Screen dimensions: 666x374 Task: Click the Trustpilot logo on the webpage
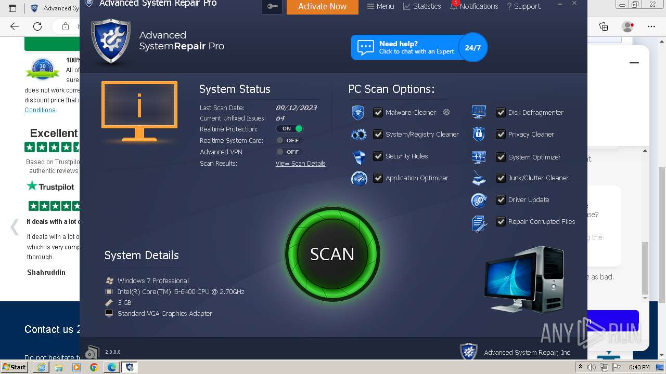coord(51,186)
